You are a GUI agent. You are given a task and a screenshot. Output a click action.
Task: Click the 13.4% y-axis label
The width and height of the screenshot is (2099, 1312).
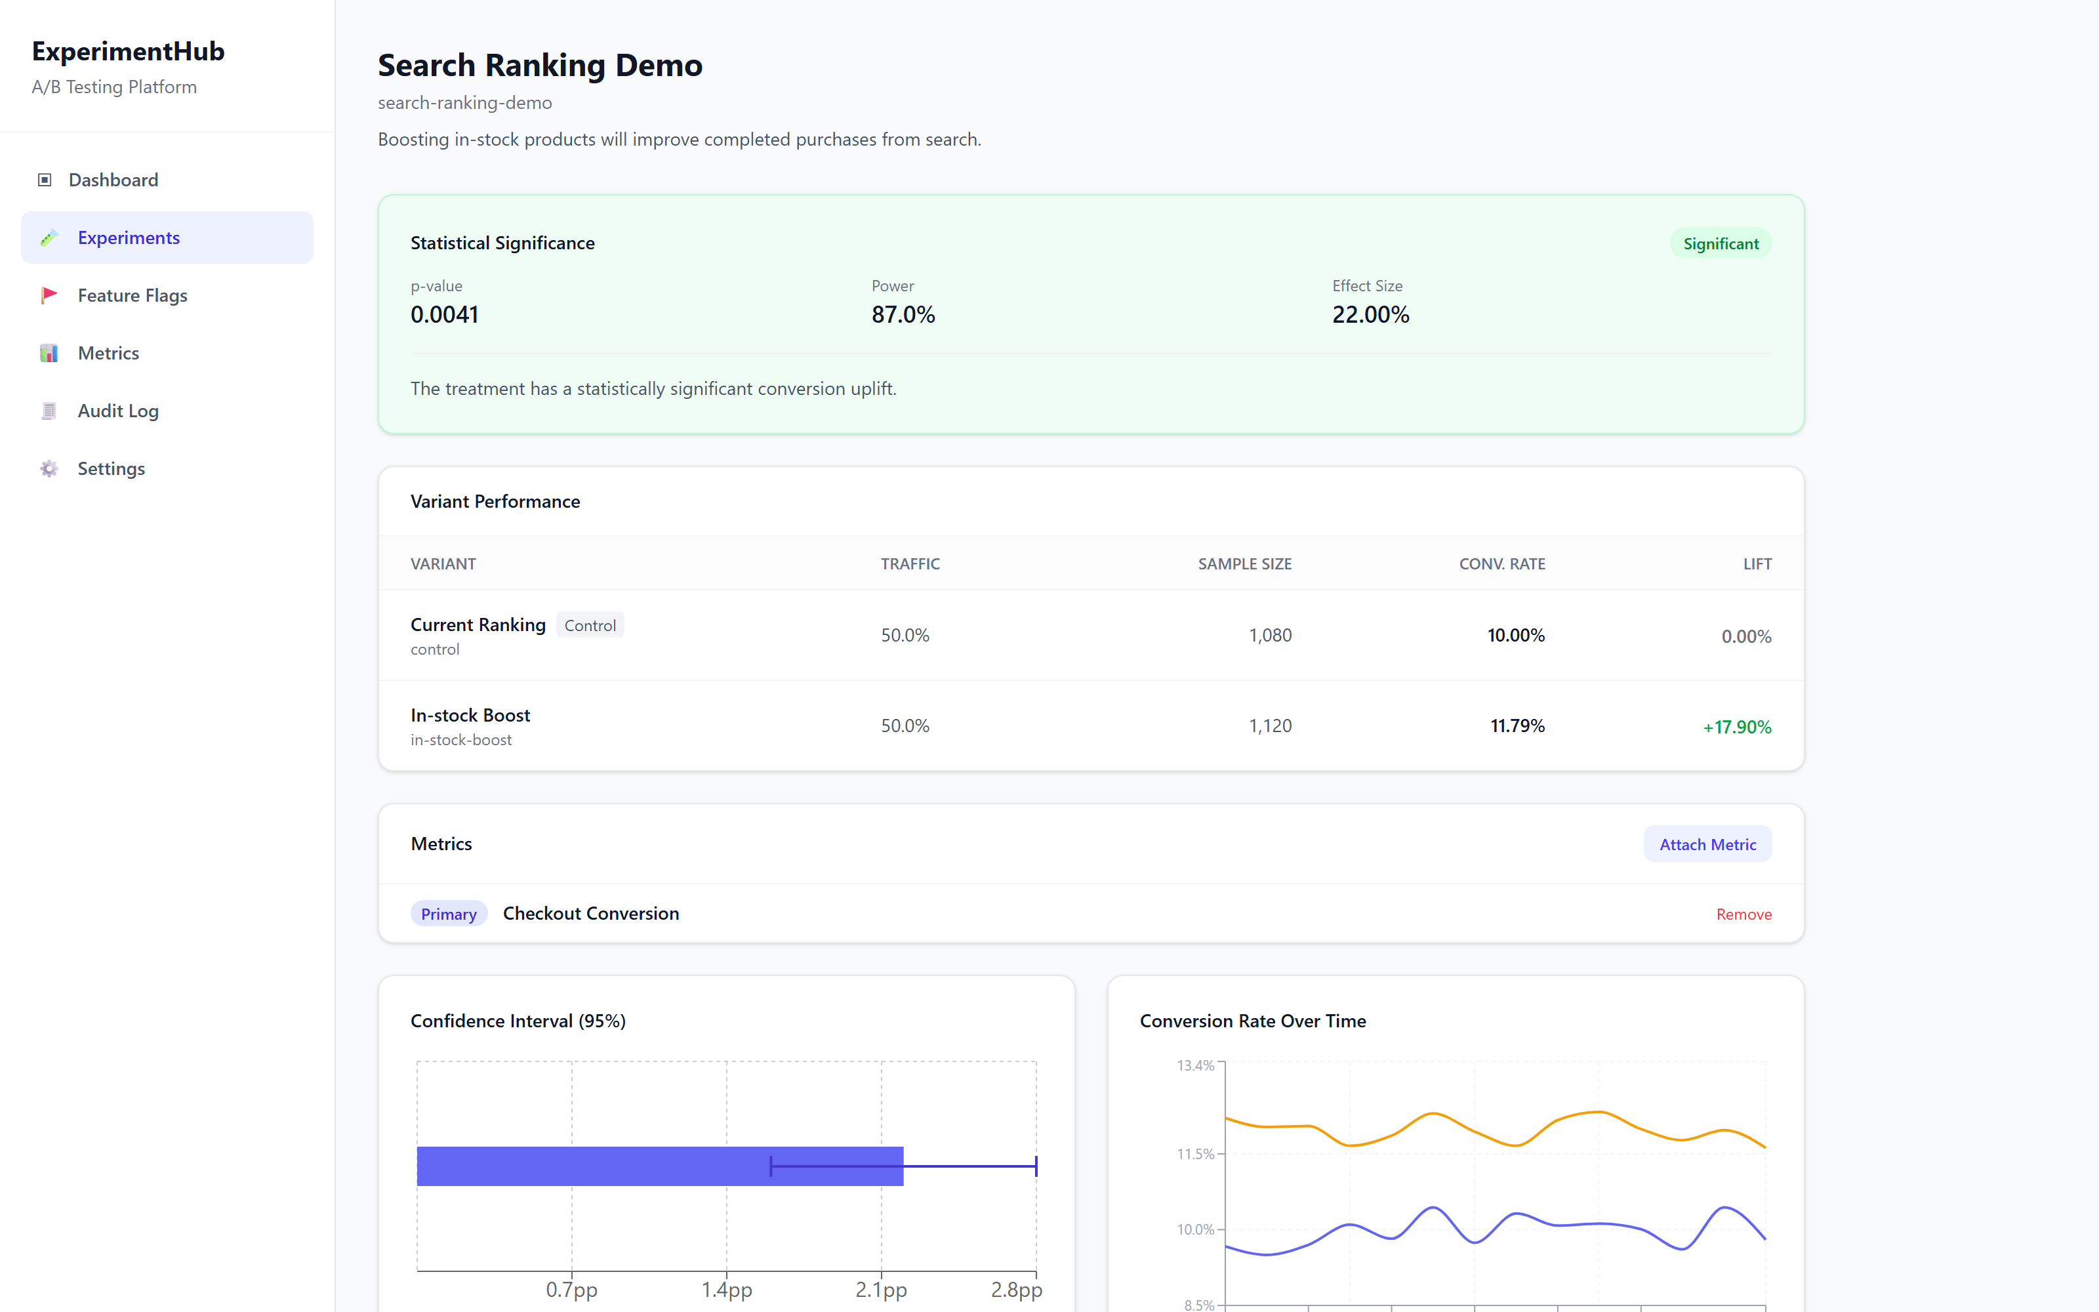point(1195,1065)
